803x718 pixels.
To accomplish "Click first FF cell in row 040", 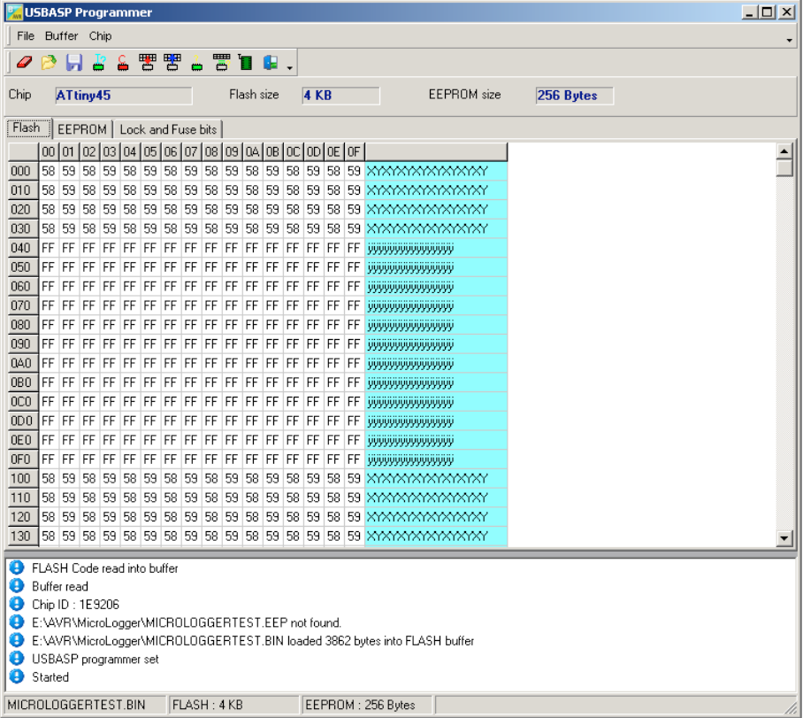I will coord(49,248).
